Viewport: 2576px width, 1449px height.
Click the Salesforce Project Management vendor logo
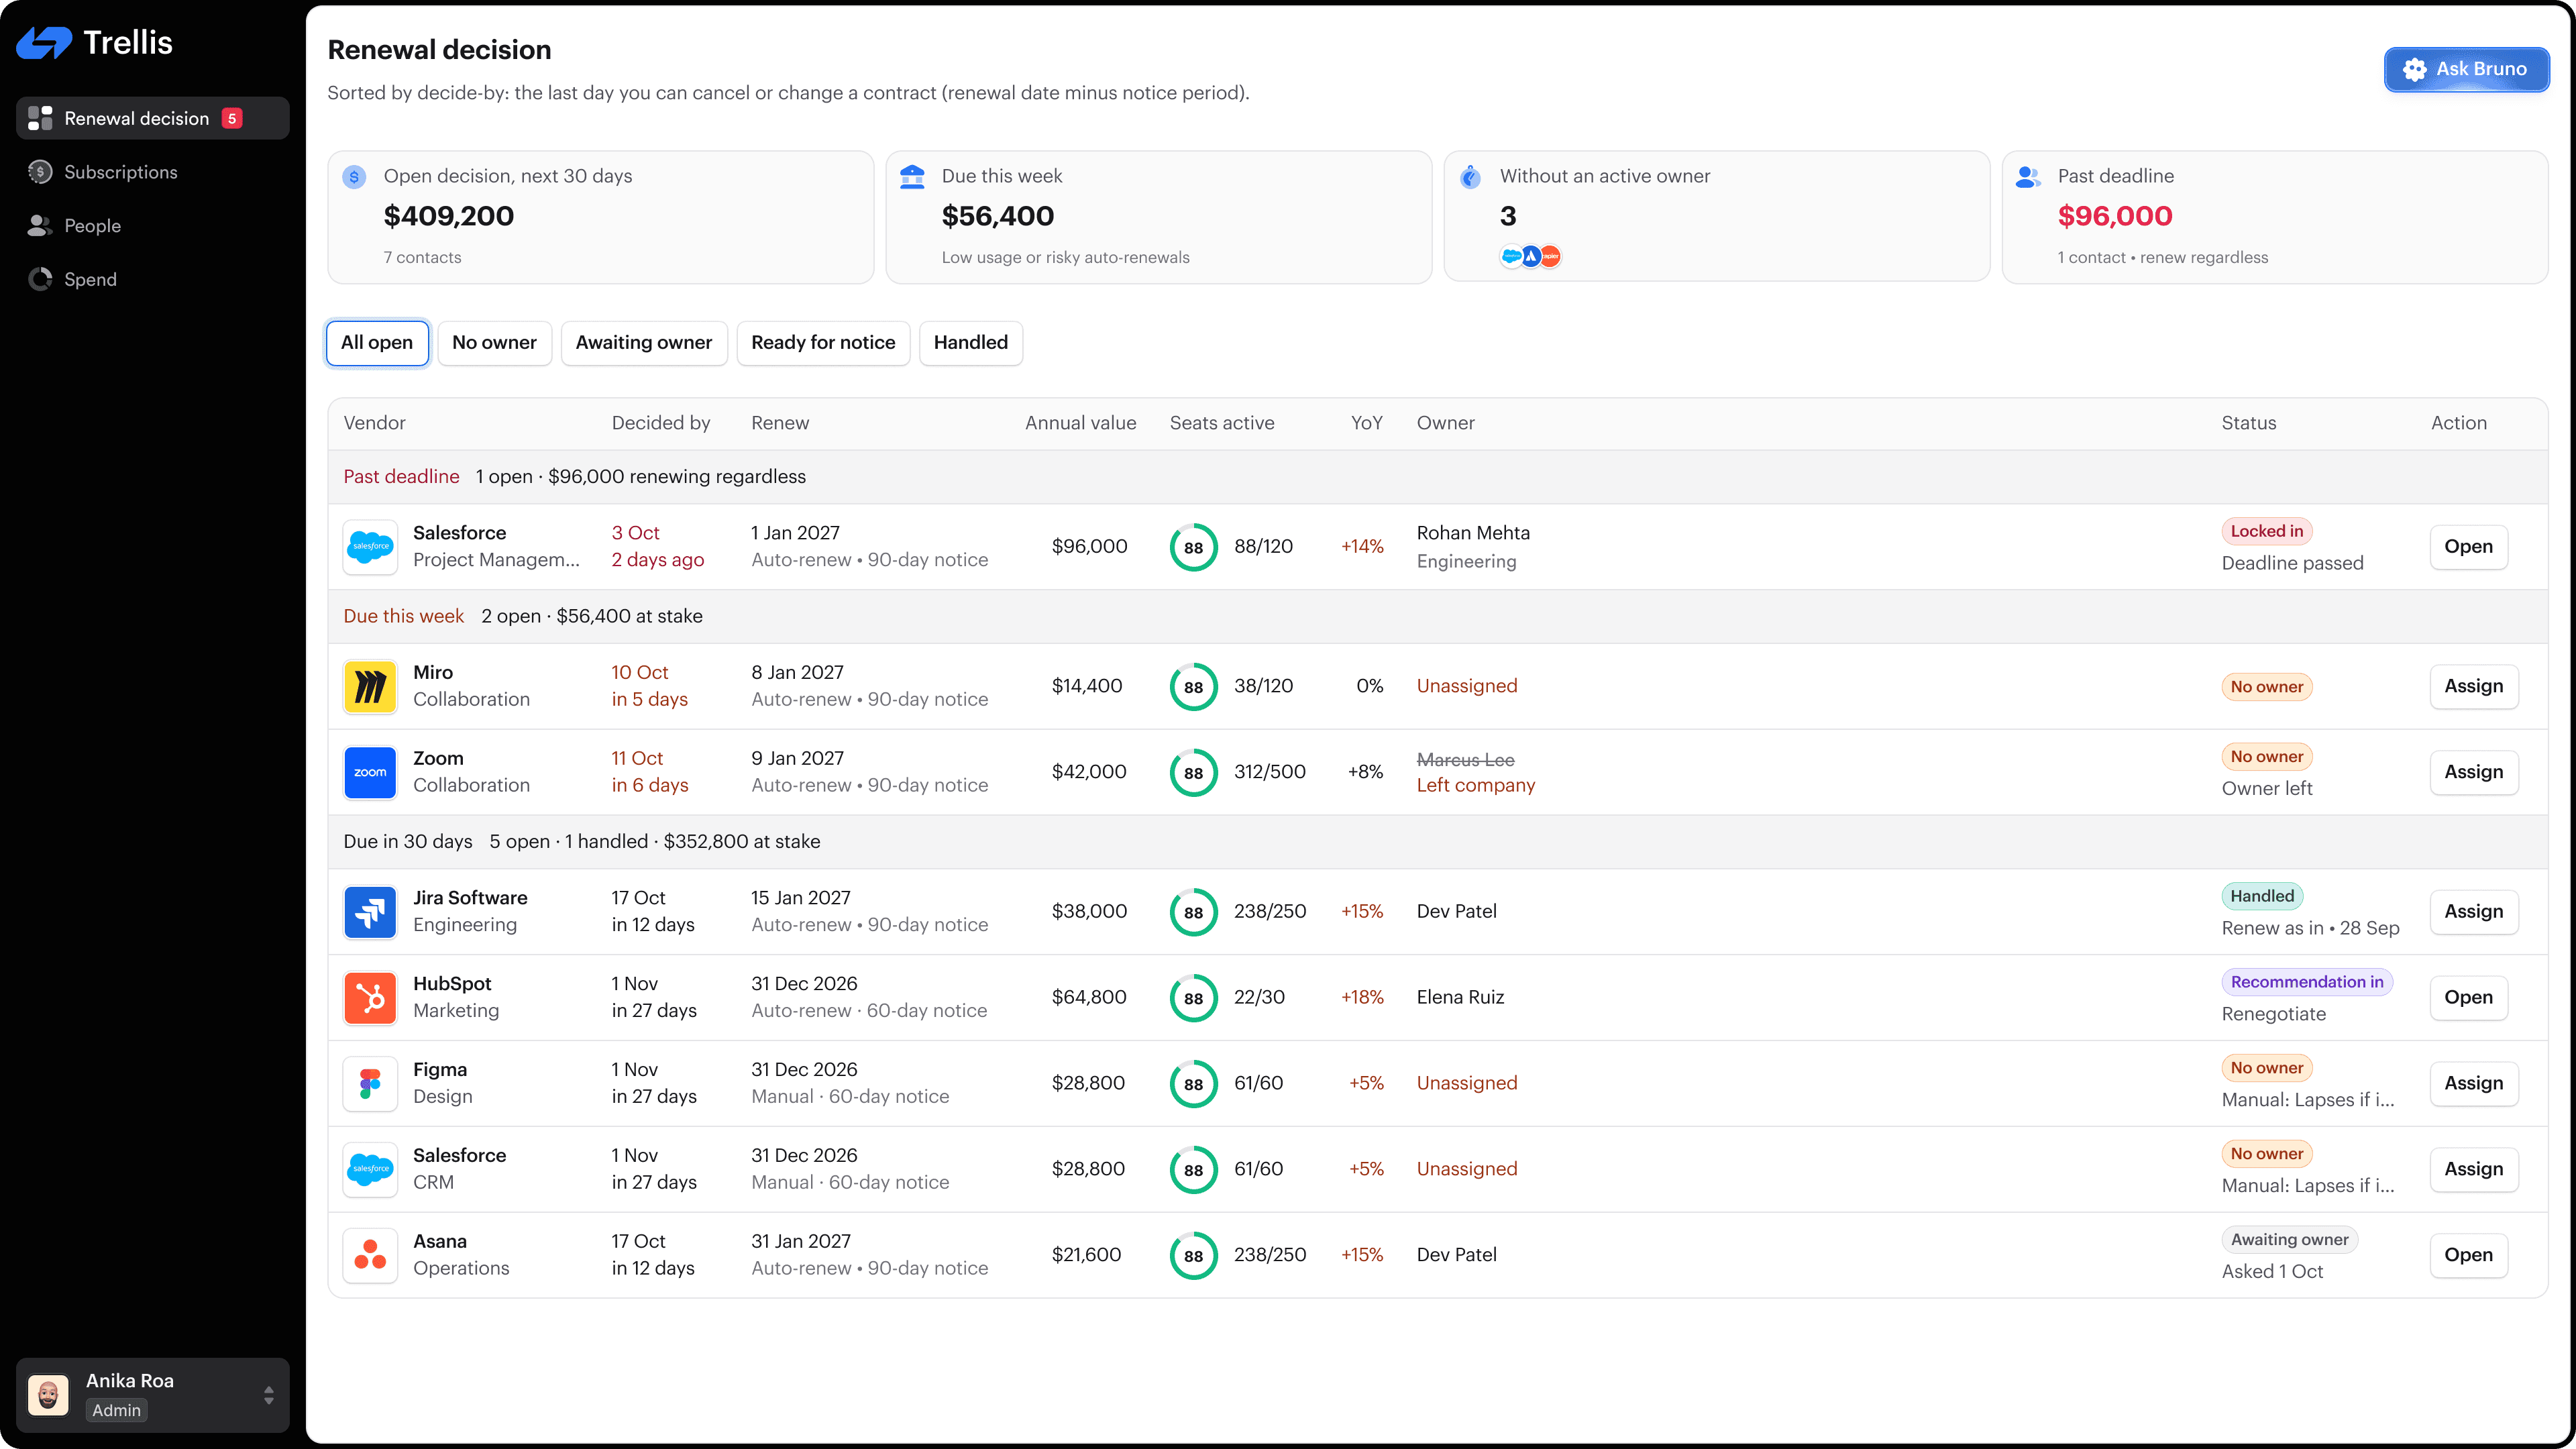click(370, 547)
